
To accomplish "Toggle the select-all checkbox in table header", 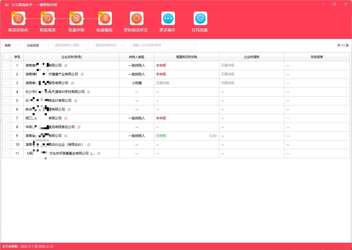I will [x=6, y=57].
